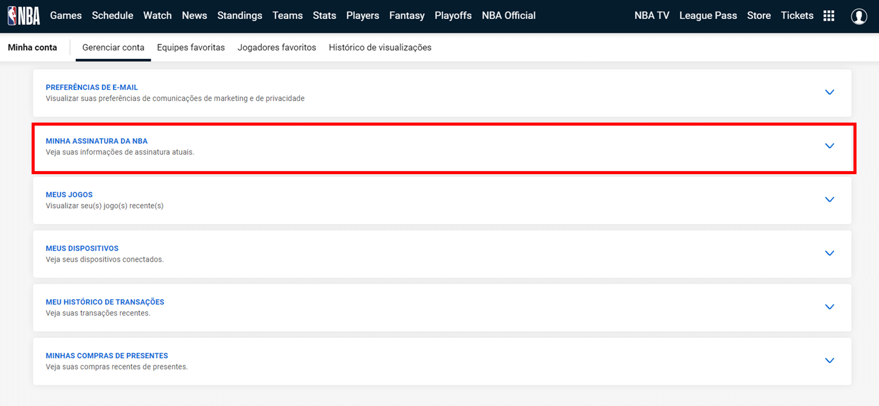Go to Fantasy page
The image size is (879, 406).
(x=407, y=16)
